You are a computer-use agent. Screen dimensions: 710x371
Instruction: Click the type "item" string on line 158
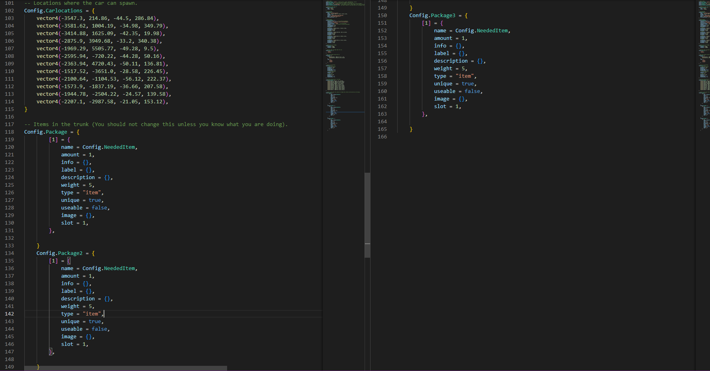465,76
